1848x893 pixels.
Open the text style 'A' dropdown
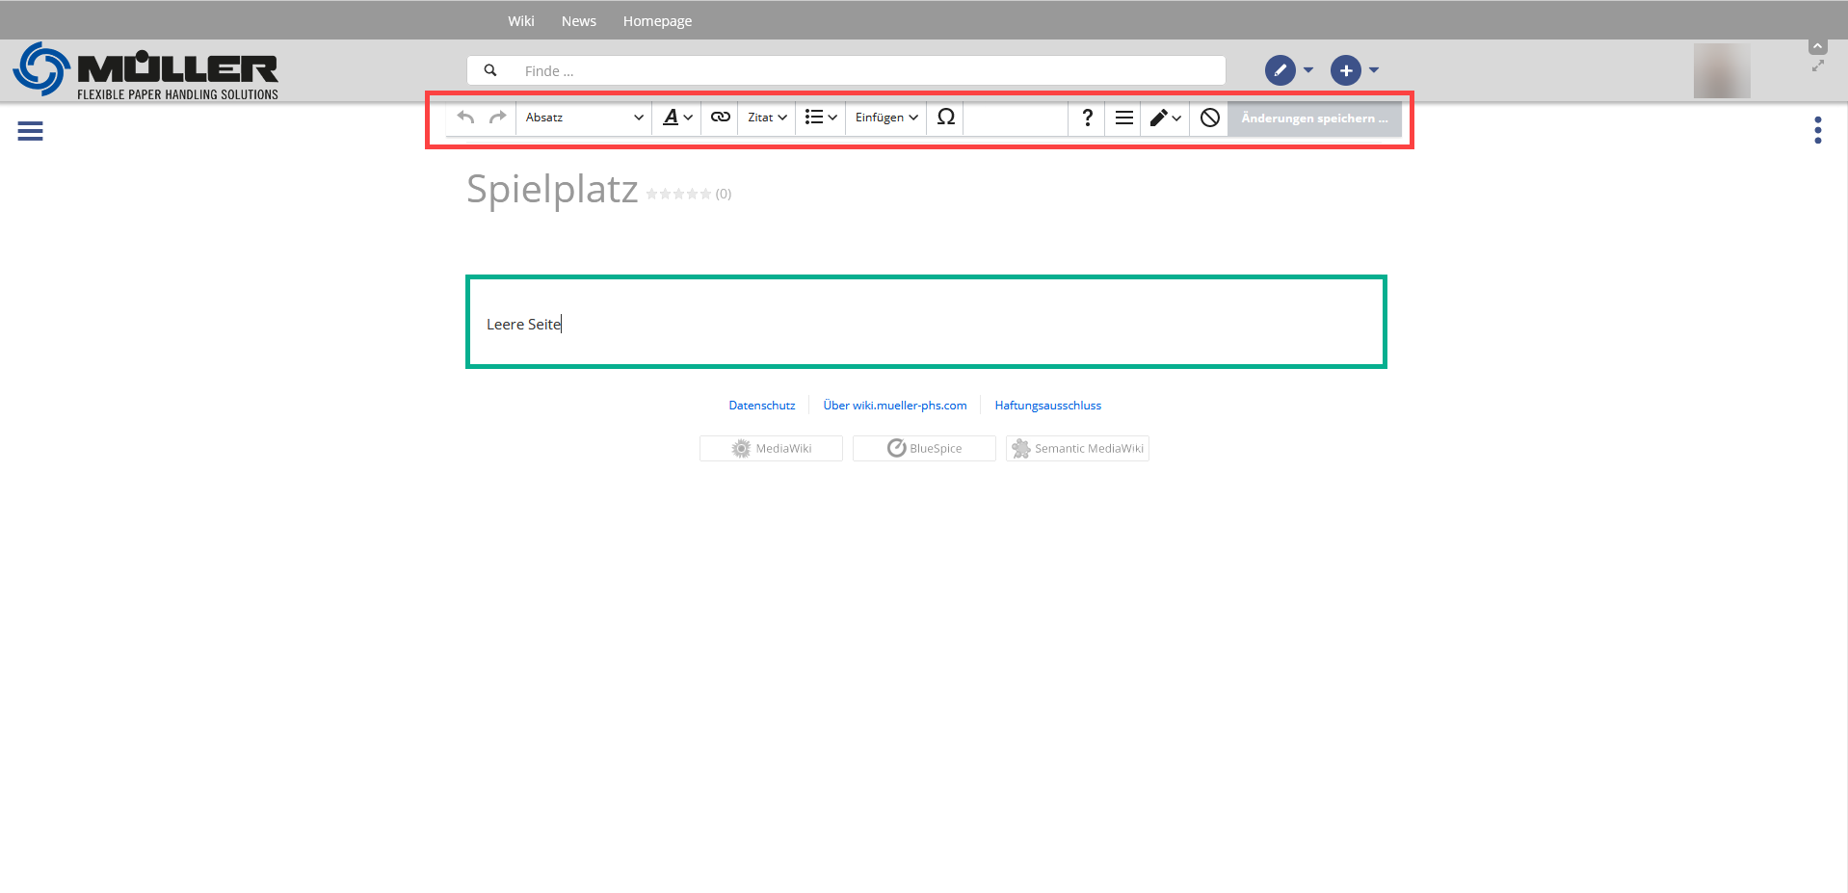click(677, 118)
